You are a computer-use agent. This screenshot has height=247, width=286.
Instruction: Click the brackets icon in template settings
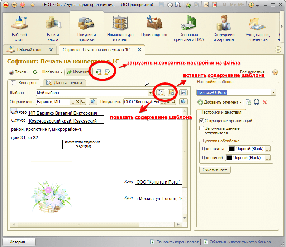pos(257,102)
